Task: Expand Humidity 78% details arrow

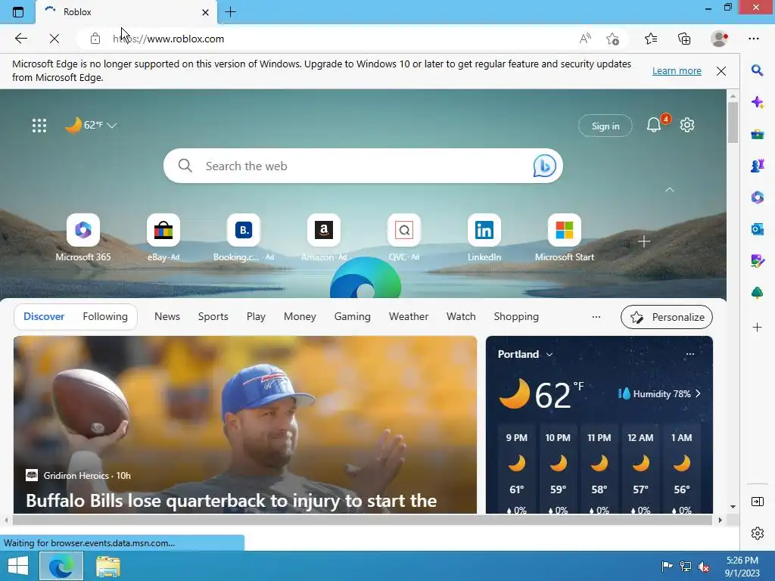Action: pyautogui.click(x=698, y=393)
